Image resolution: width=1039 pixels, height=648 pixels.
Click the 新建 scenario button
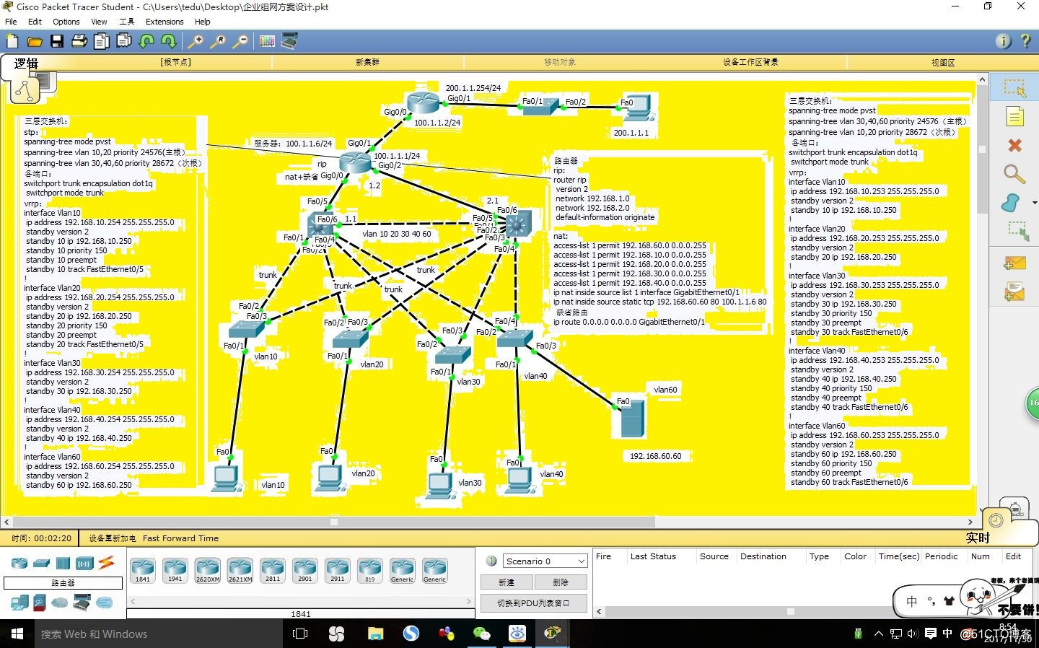(507, 582)
